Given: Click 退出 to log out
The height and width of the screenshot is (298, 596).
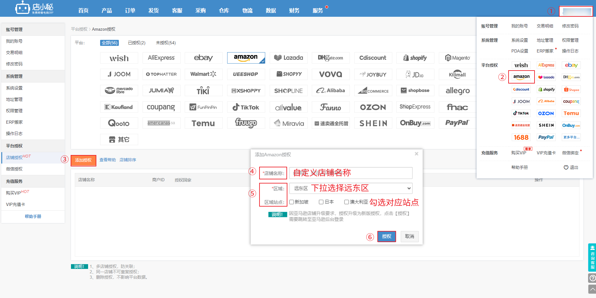Looking at the screenshot, I should (571, 167).
